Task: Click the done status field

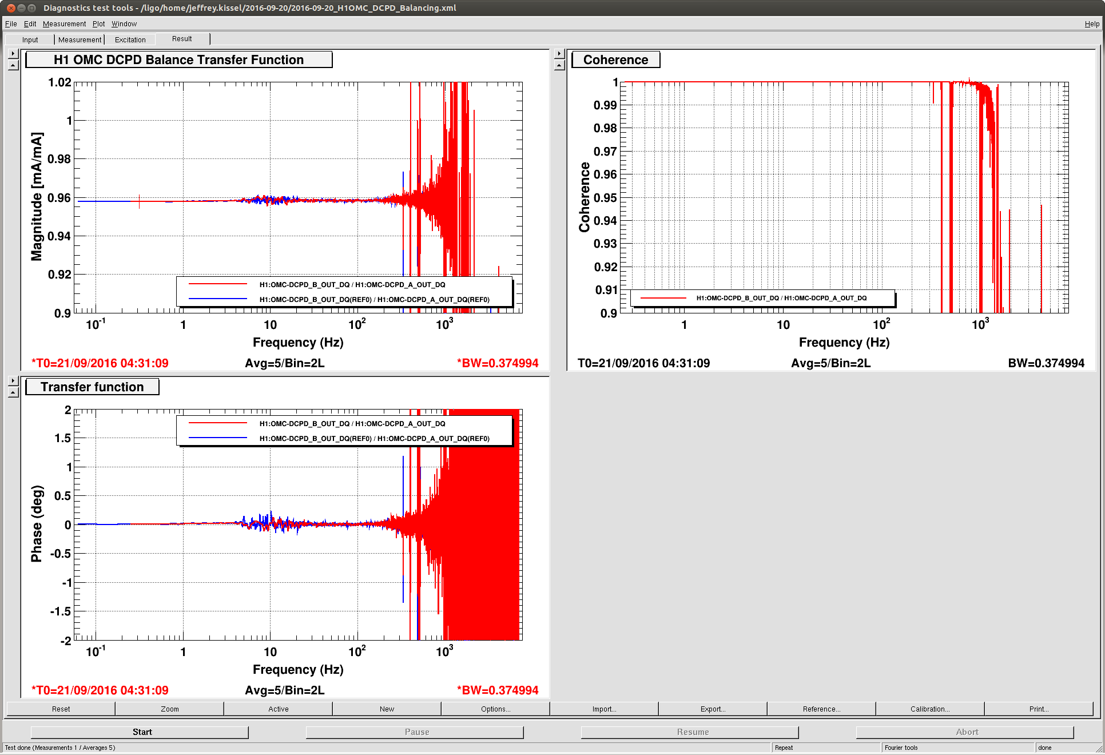Action: click(1064, 748)
